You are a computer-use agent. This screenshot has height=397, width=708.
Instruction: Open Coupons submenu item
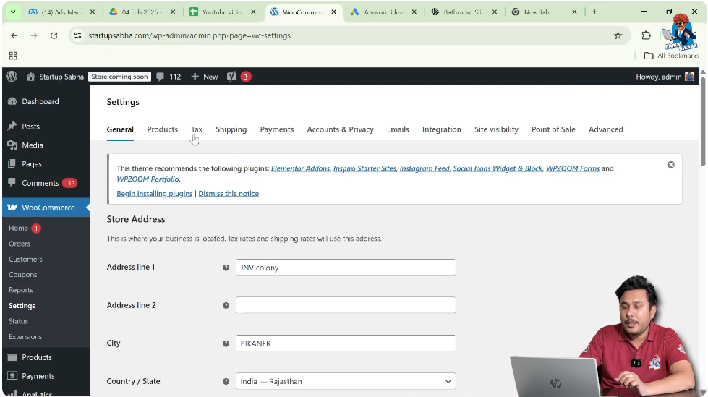click(22, 275)
